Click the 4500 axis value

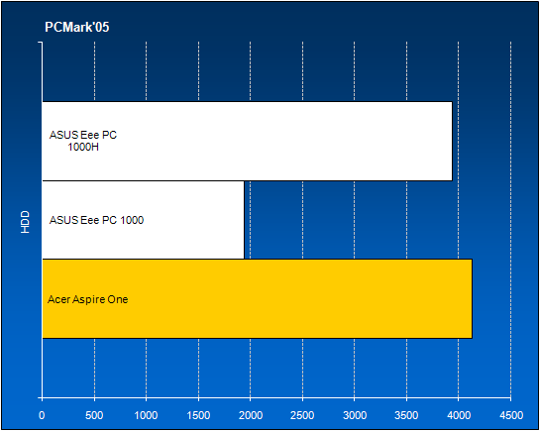[511, 415]
